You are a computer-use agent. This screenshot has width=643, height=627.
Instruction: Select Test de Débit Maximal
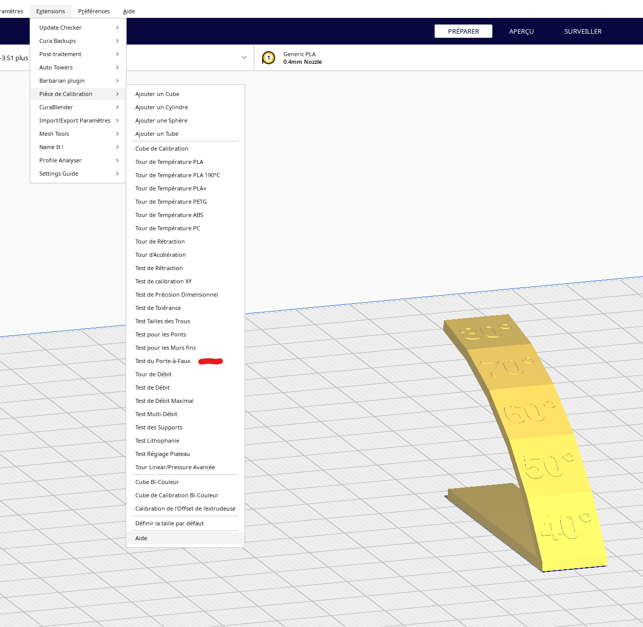pos(185,401)
